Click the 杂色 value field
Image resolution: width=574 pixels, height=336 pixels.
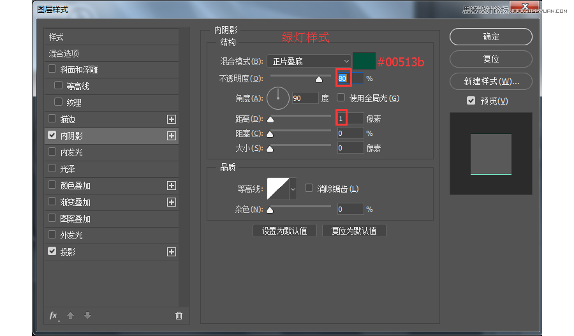(x=350, y=209)
